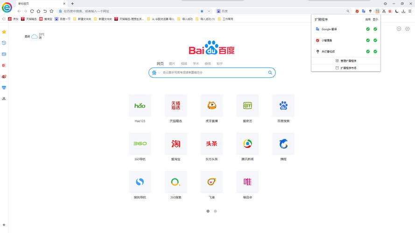Click the undo-close-tab arrow icon
Screen dimensions: 415x233
(45, 11)
